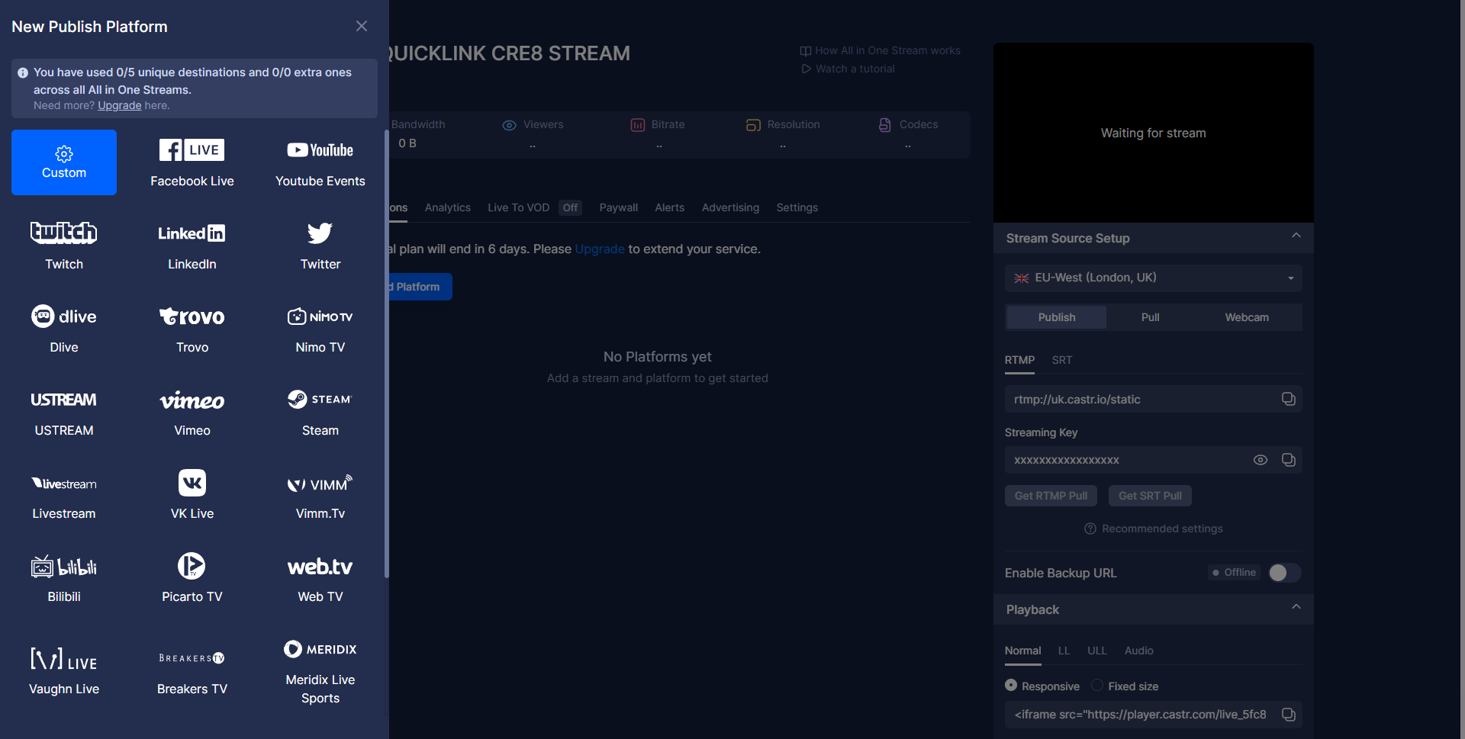
Task: Switch to the SRT tab
Action: [x=1061, y=360]
